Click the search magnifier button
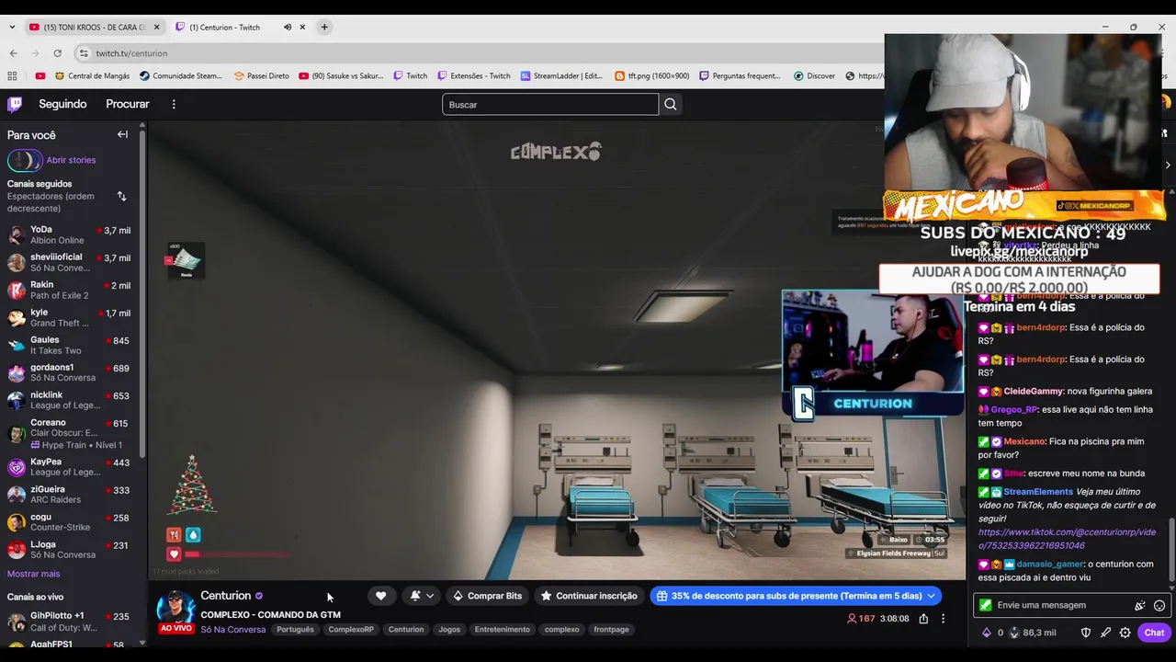 [671, 104]
